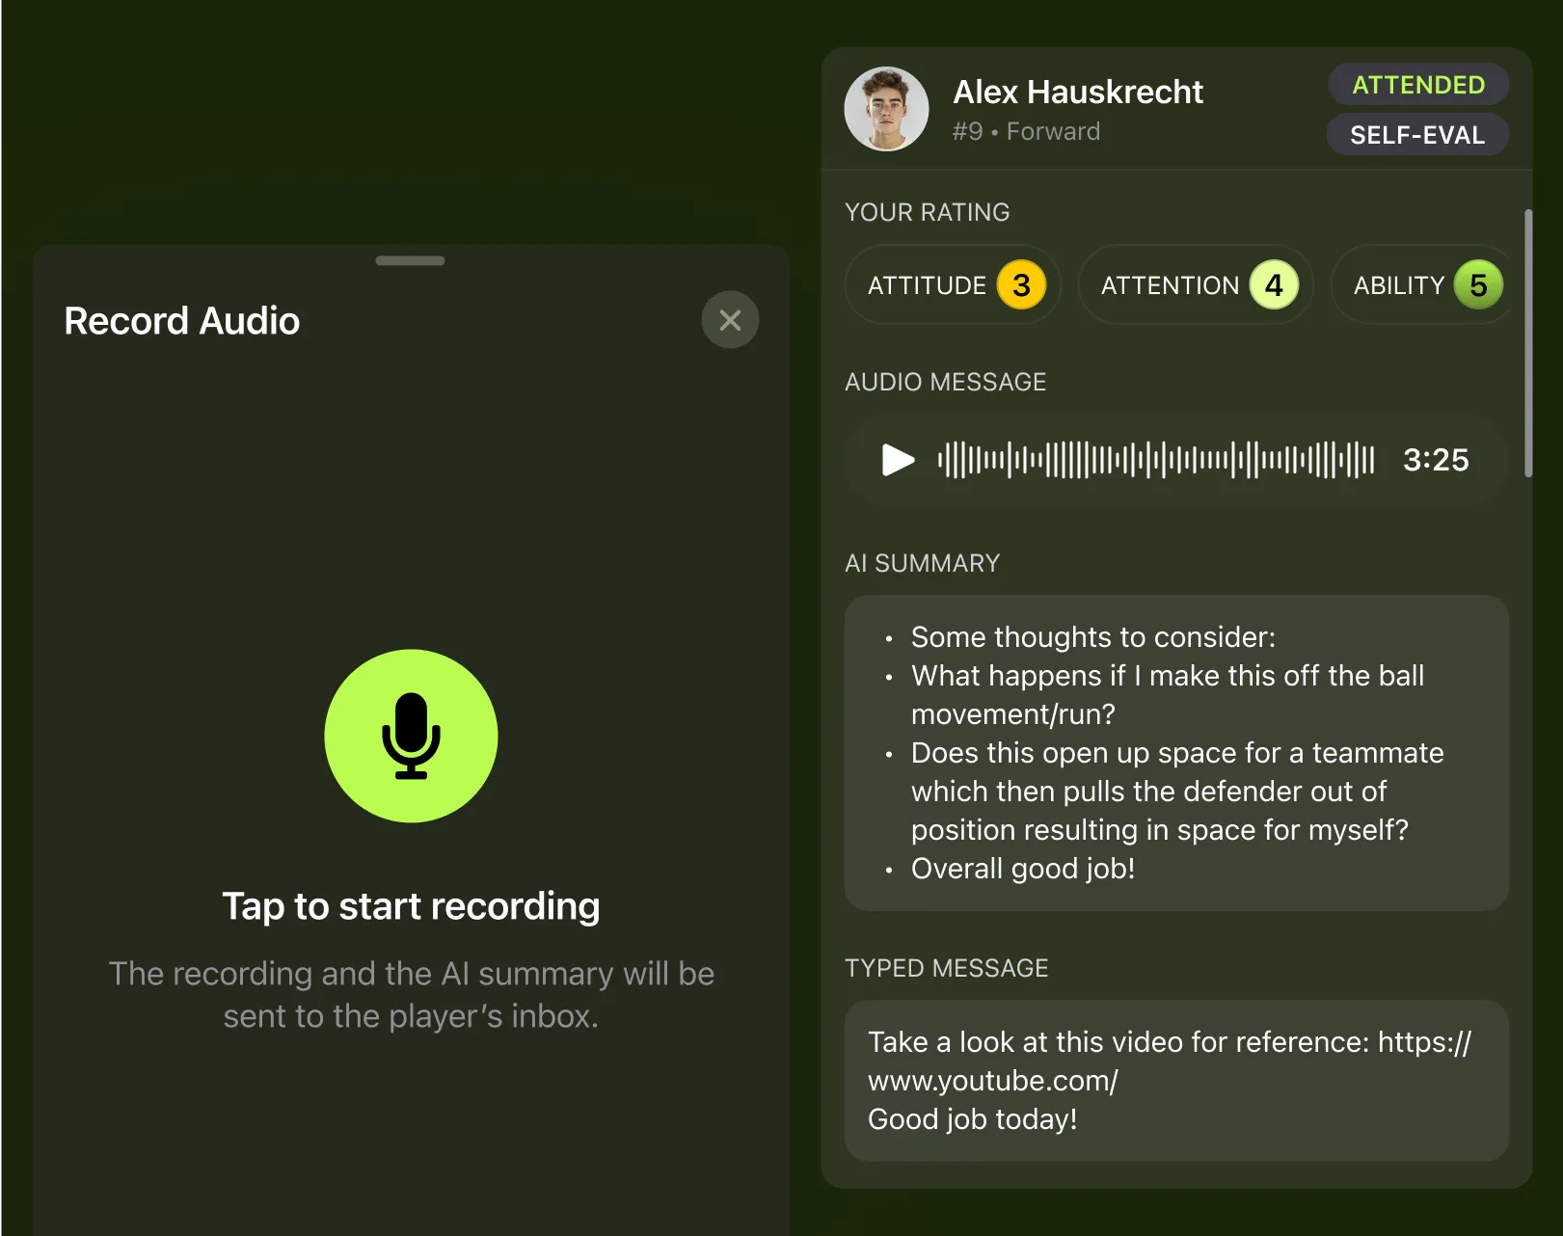This screenshot has height=1236, width=1563.
Task: Click the yellow 3 attitude score badge
Action: click(x=1021, y=285)
